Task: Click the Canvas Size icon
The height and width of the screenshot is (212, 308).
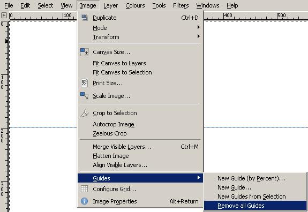Action: [x=85, y=52]
